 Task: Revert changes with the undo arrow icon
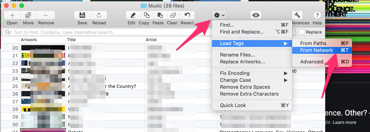click(187, 15)
